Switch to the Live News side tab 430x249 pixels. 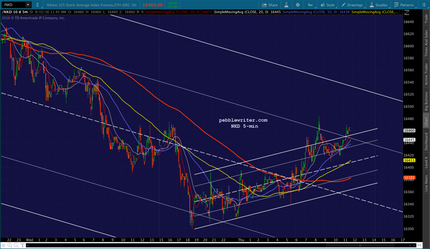pos(426,183)
